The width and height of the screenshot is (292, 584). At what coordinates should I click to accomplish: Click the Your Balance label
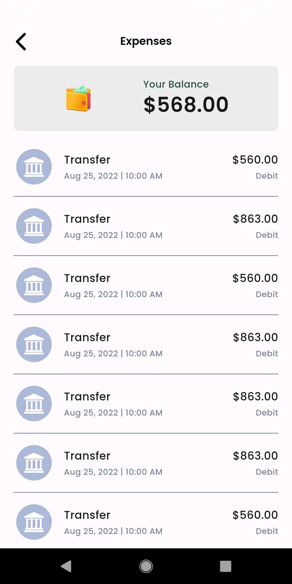coord(176,84)
